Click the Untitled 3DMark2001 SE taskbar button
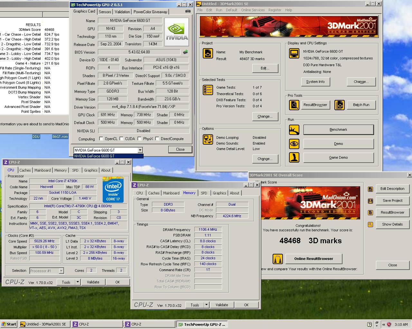The width and height of the screenshot is (412, 329). click(44, 325)
